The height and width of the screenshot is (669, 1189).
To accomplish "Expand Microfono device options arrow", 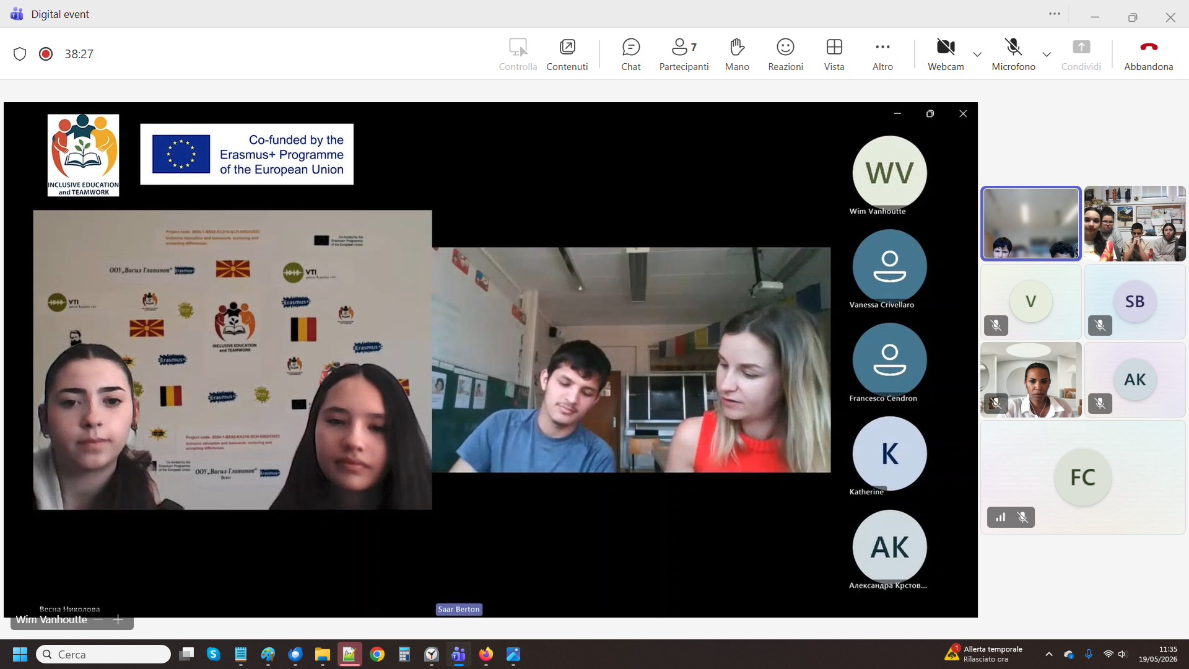I will coord(1047,55).
